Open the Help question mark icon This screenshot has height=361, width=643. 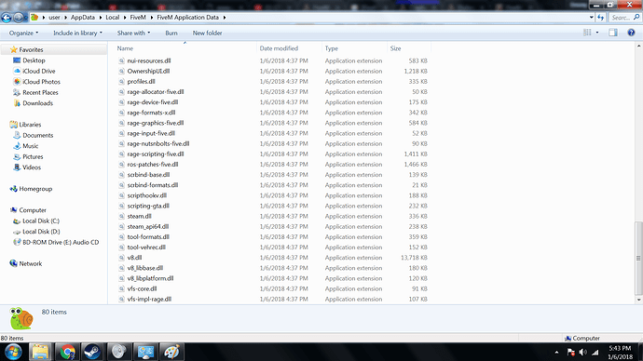[631, 33]
